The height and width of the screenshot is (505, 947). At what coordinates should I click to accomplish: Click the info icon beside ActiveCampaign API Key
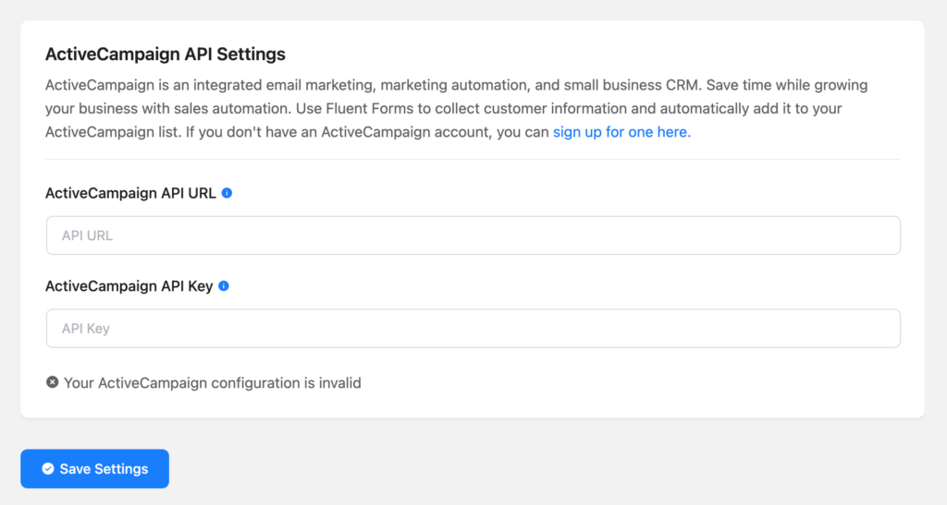[x=224, y=286]
